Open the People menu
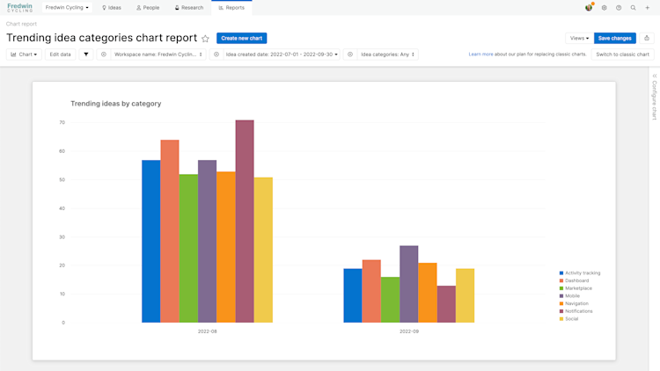This screenshot has width=660, height=371. click(x=148, y=8)
